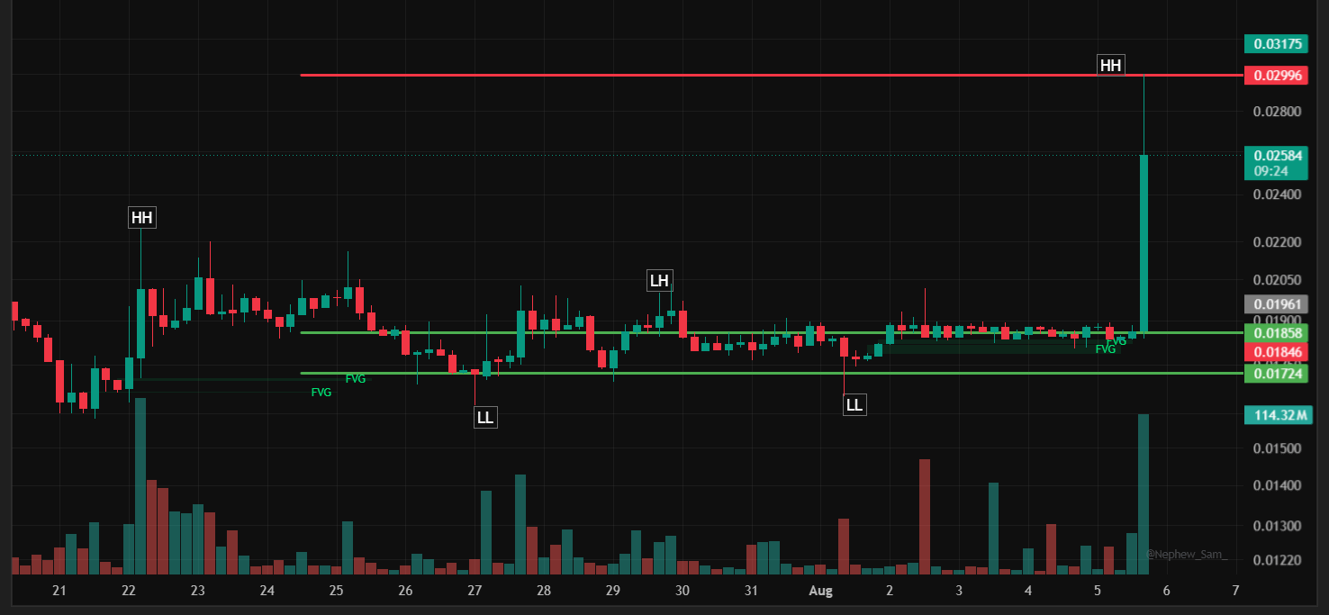Select the red 0.01846 price label
The width and height of the screenshot is (1329, 615).
tap(1276, 351)
